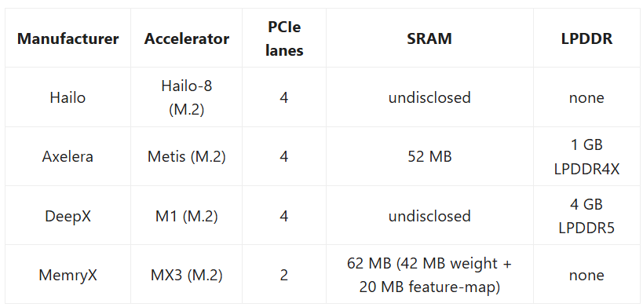The width and height of the screenshot is (643, 307).
Task: Click DeepX row's undisclosed SRAM cell
Action: [x=429, y=216]
